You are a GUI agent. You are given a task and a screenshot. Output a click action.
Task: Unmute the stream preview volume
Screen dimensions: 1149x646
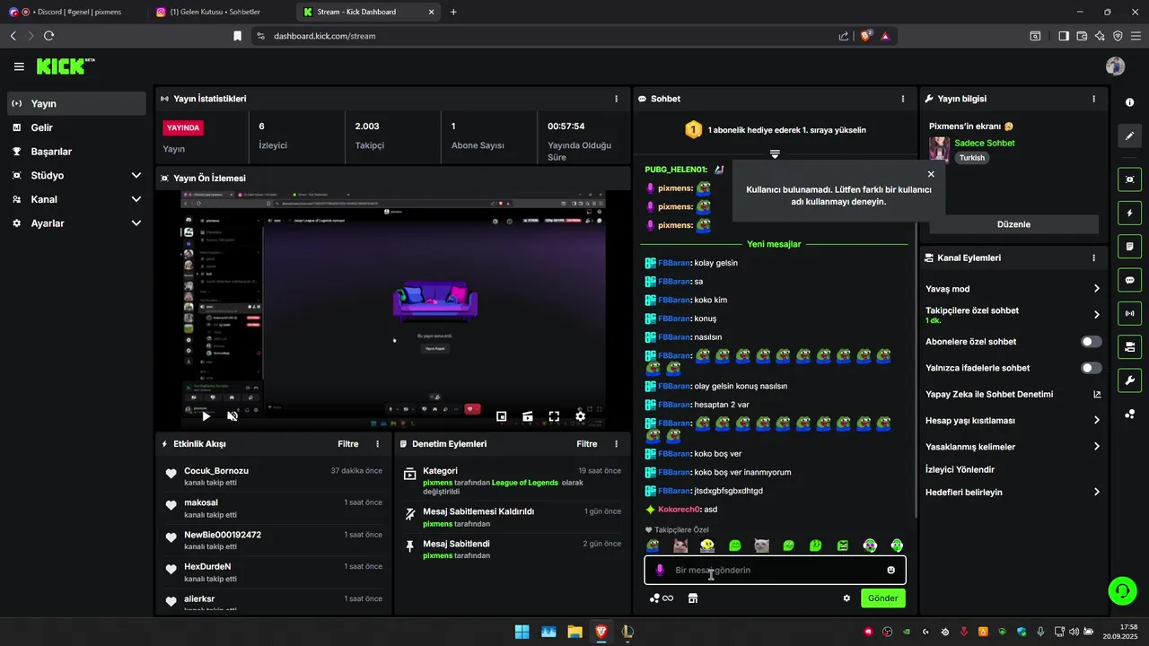(232, 416)
